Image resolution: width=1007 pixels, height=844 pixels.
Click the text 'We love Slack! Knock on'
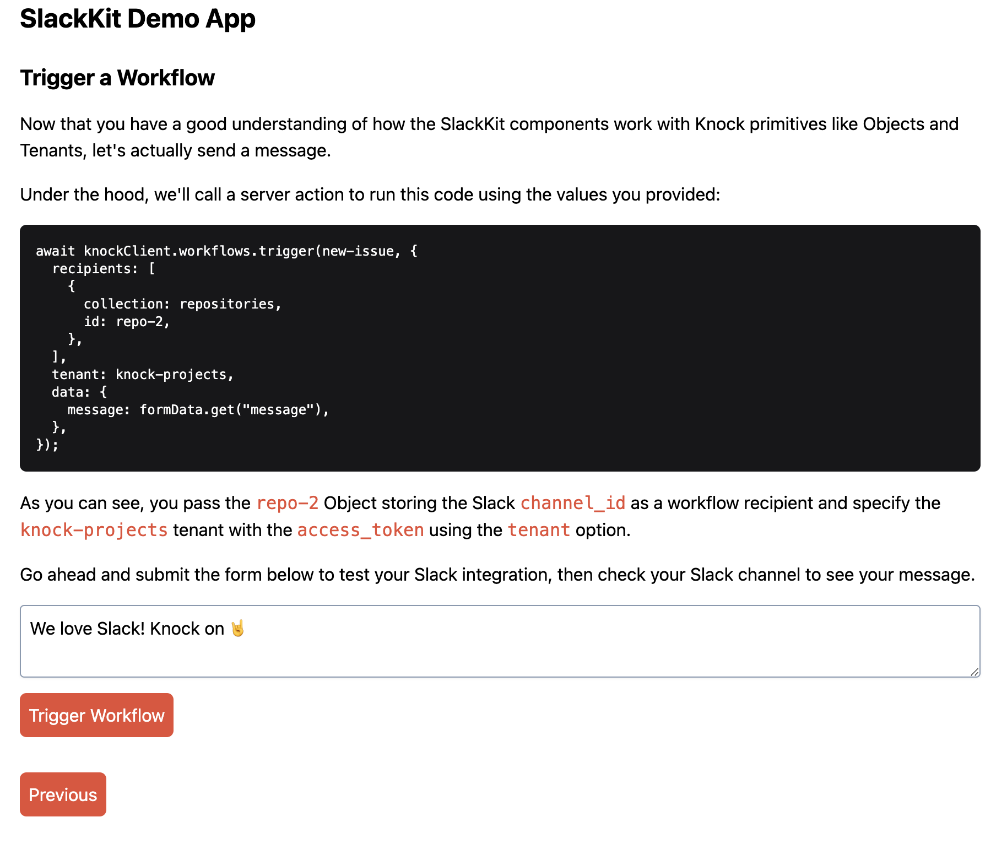(x=127, y=628)
